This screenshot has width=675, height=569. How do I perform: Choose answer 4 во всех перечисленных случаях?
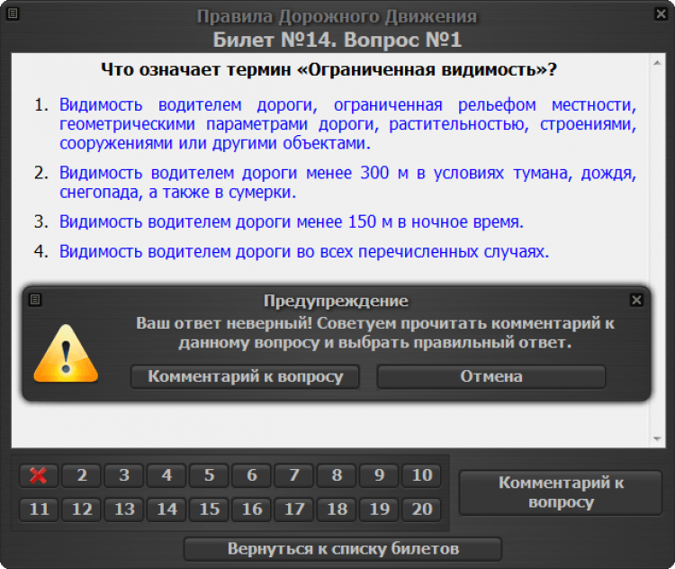click(304, 251)
